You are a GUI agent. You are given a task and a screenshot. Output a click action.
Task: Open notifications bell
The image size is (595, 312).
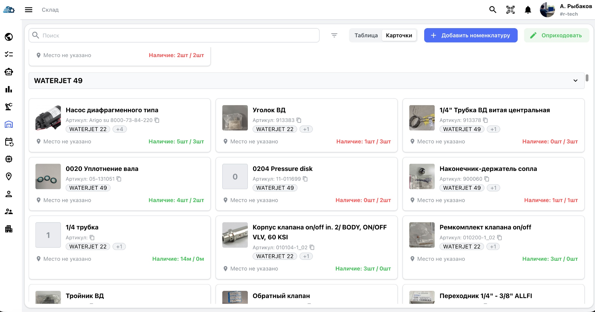tap(528, 10)
